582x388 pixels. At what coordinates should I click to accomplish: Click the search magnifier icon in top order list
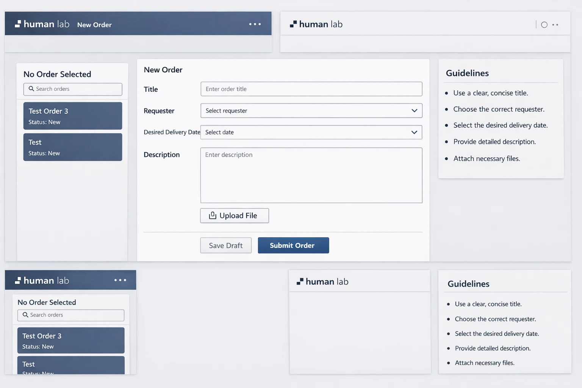point(31,89)
